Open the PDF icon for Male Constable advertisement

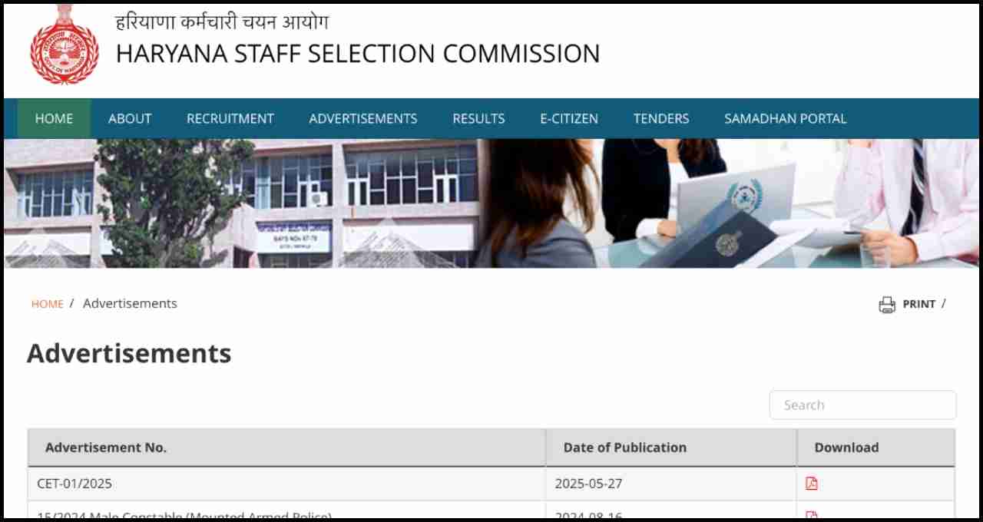coord(811,516)
